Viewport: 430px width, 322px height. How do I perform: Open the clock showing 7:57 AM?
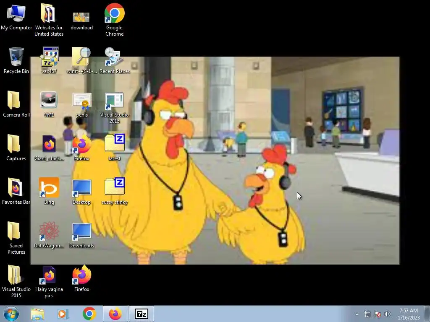[409, 314]
